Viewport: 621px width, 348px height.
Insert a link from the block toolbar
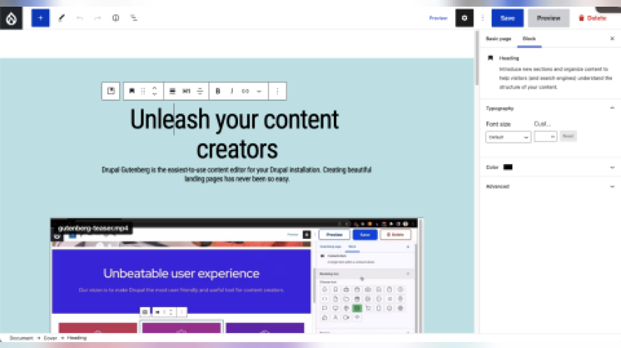pos(245,91)
